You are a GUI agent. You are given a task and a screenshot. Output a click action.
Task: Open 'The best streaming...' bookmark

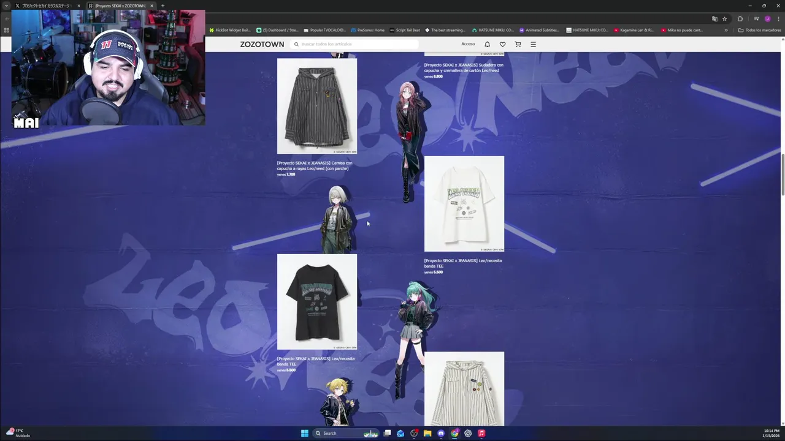point(446,30)
